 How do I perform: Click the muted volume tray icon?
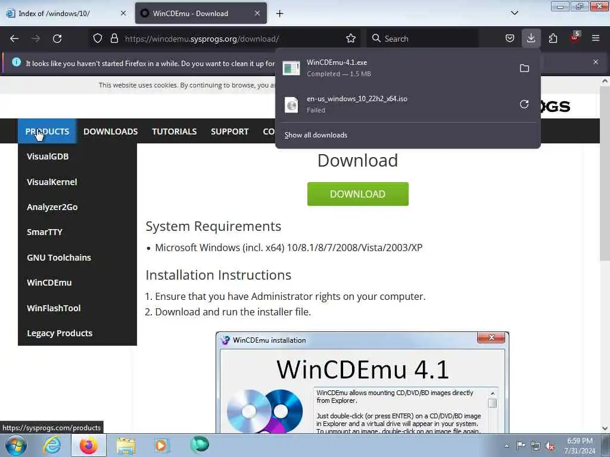(550, 446)
